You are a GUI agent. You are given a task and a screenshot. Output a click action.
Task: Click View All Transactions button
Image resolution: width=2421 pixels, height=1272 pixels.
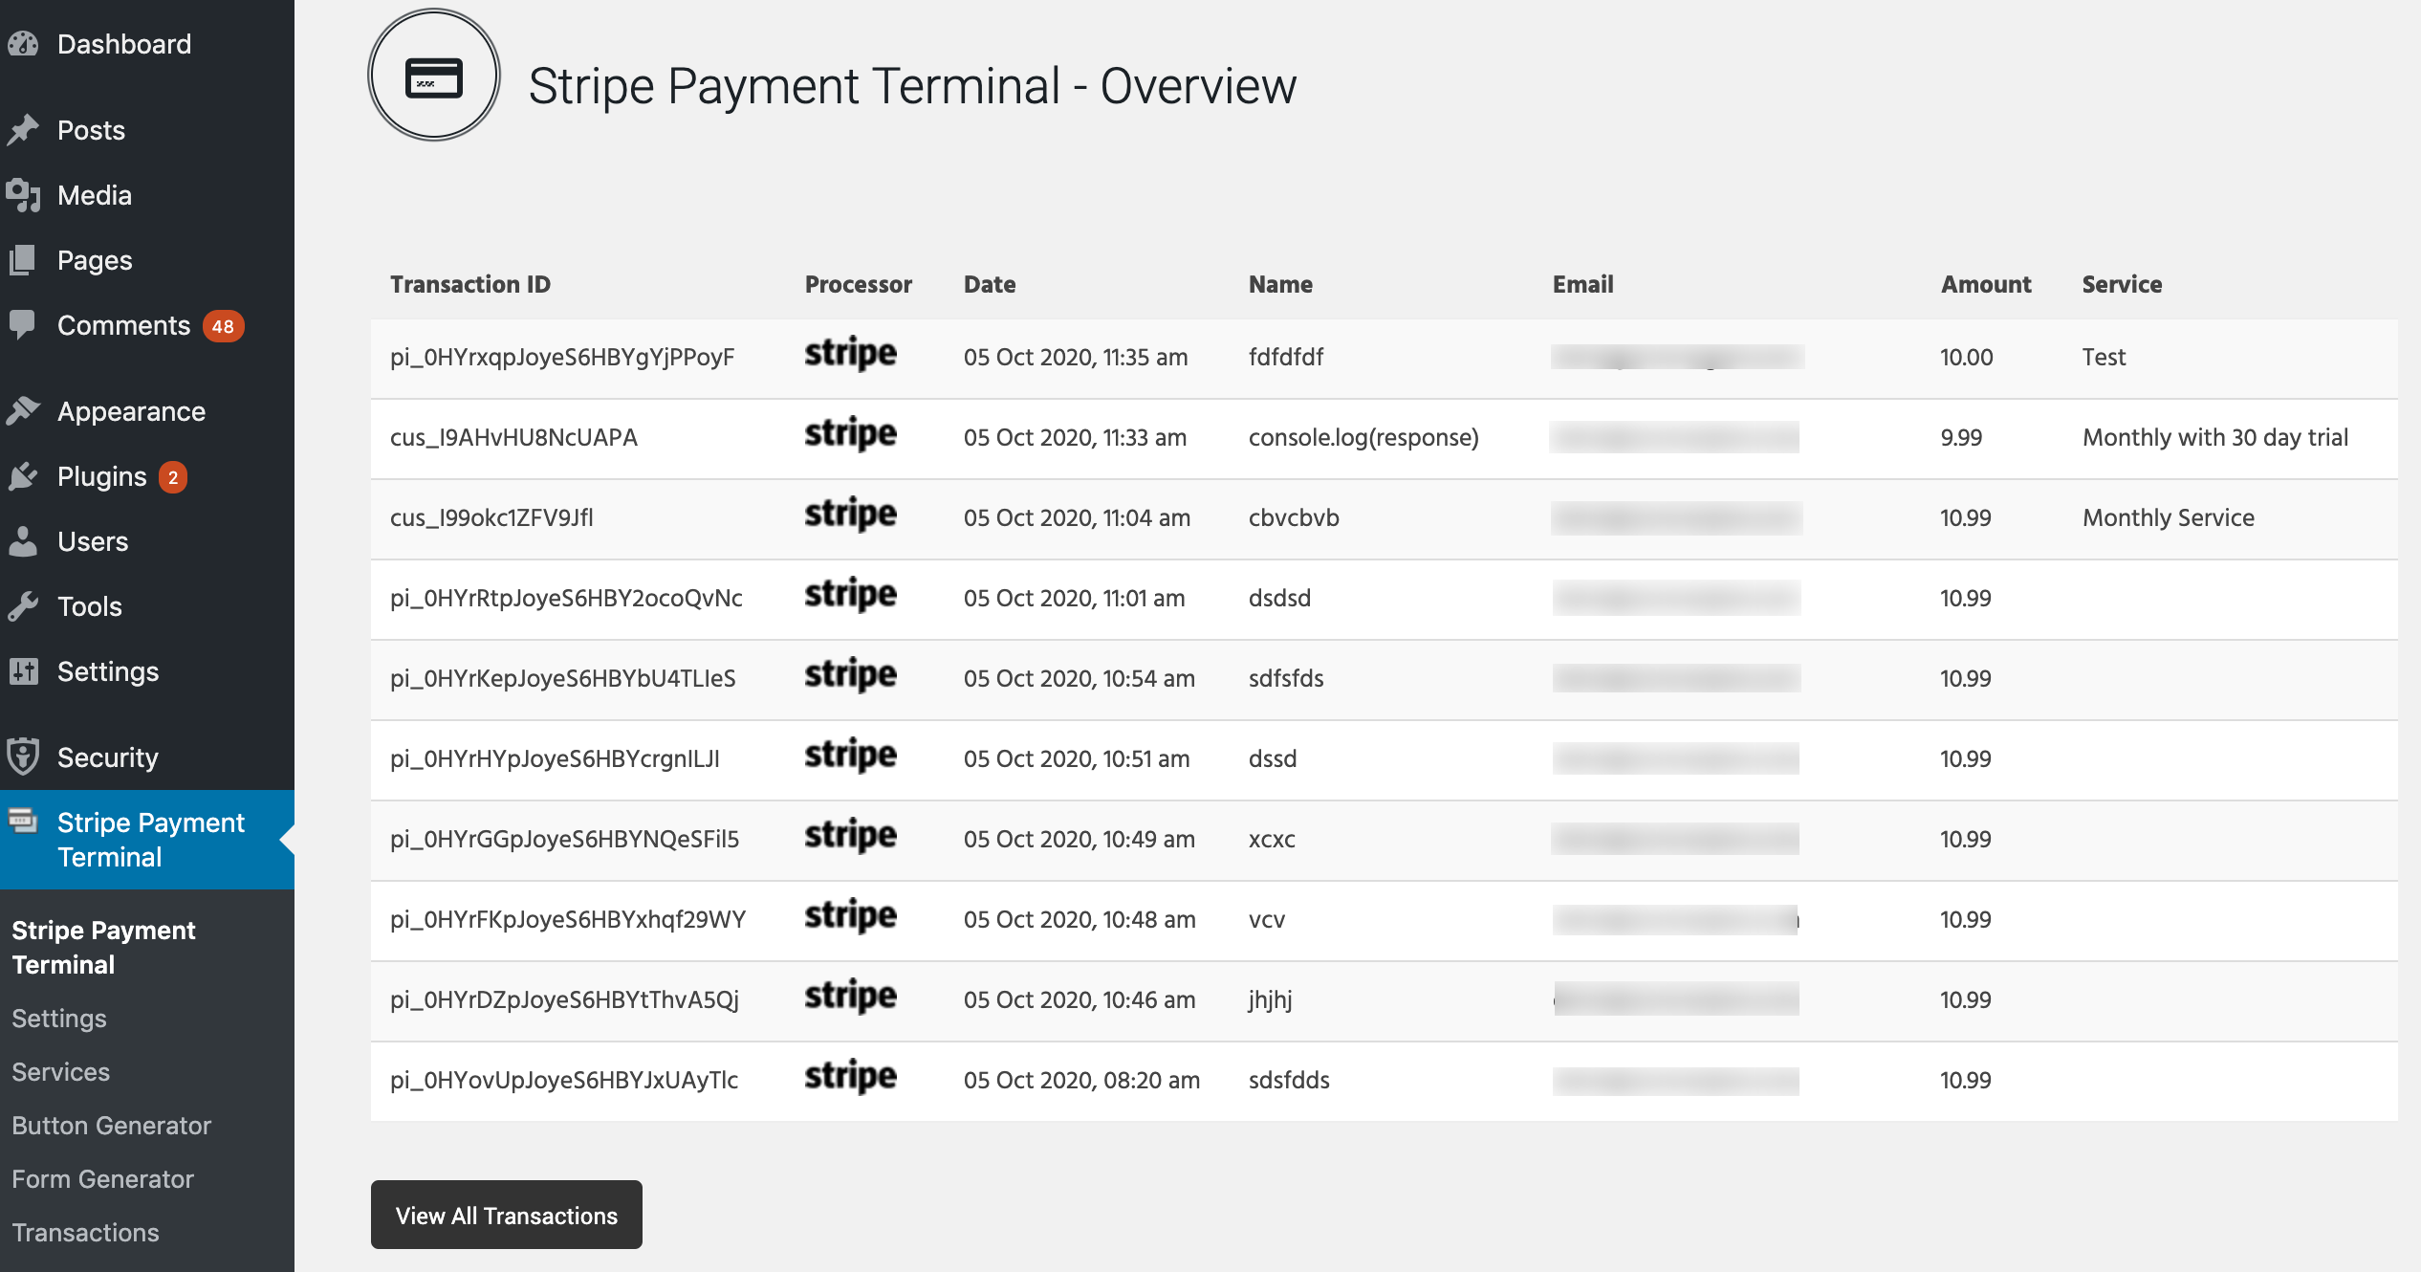coord(507,1215)
